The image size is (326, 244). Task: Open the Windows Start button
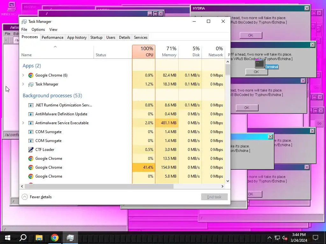[8, 238]
